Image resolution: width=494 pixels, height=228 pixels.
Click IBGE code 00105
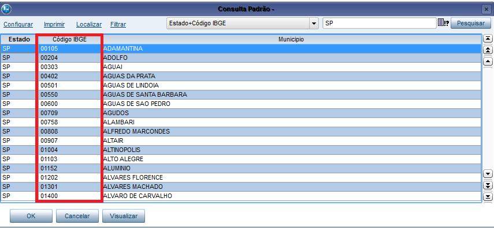click(49, 49)
